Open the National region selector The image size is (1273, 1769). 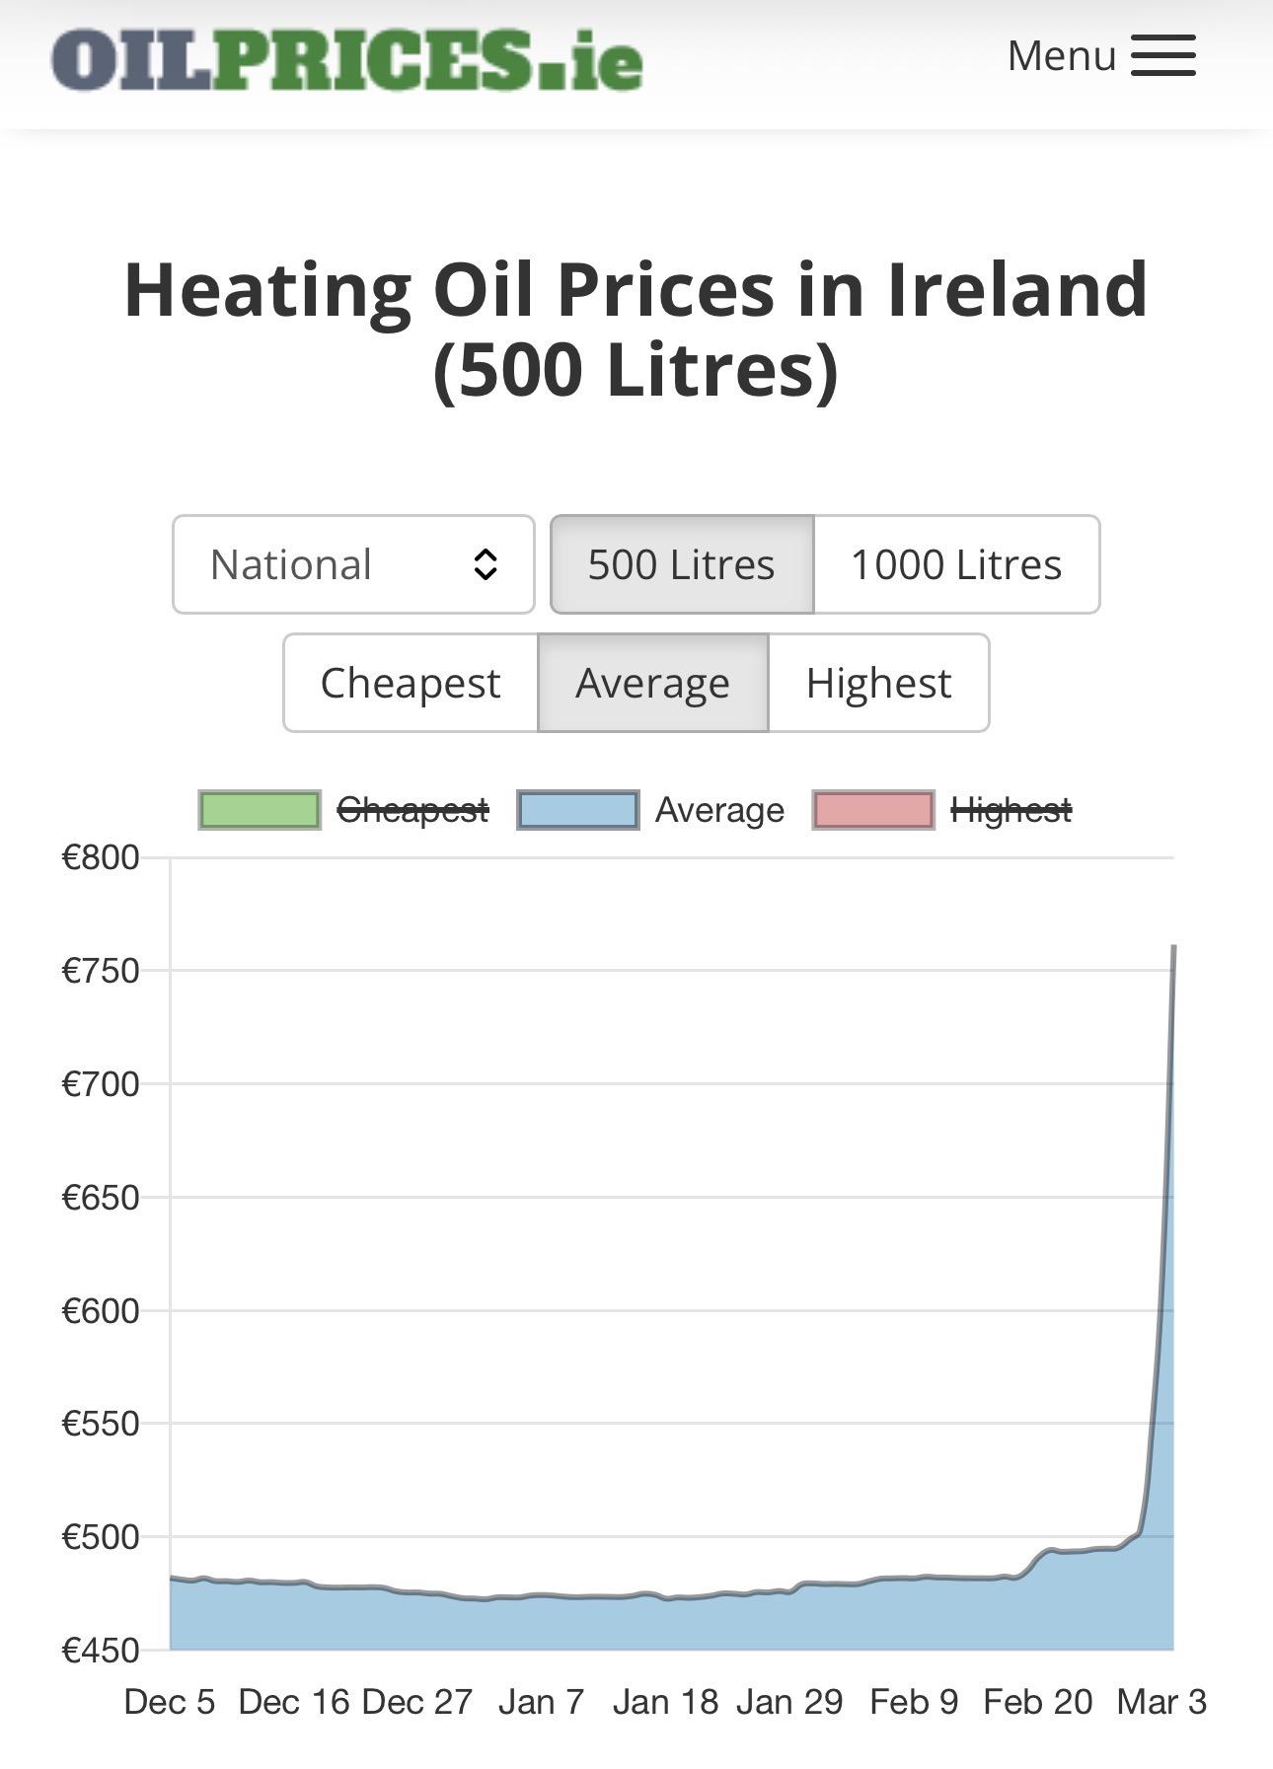pos(352,564)
